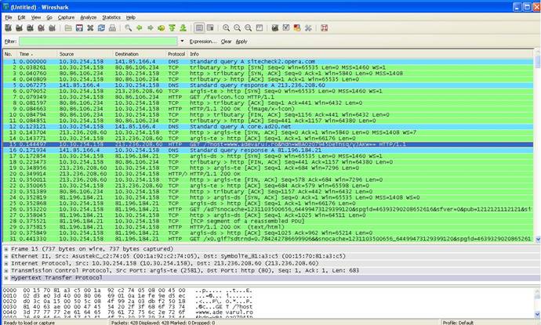The height and width of the screenshot is (325, 541).
Task: Zoom in on packet text
Action: tap(227, 28)
